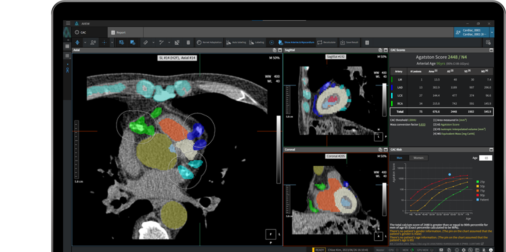This screenshot has width=506, height=252.
Task: Click the RCA artery row
Action: pos(442,103)
